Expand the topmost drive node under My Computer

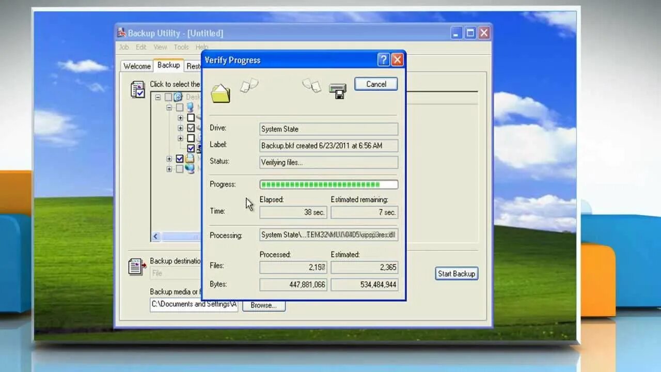click(180, 118)
